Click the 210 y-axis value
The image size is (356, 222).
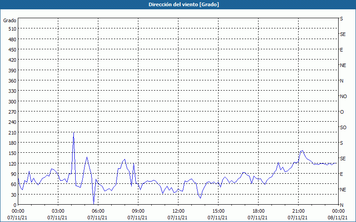13,132
